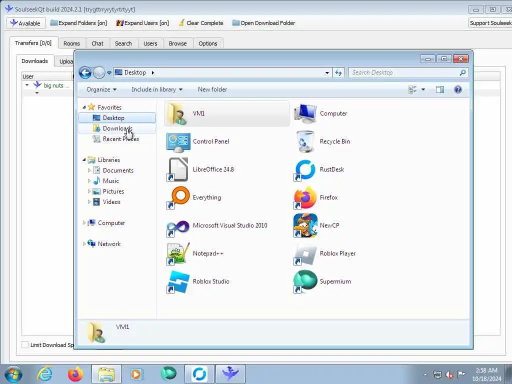The image size is (512, 384).
Task: Switch to the Browse tab in Soulseek
Action: point(177,43)
